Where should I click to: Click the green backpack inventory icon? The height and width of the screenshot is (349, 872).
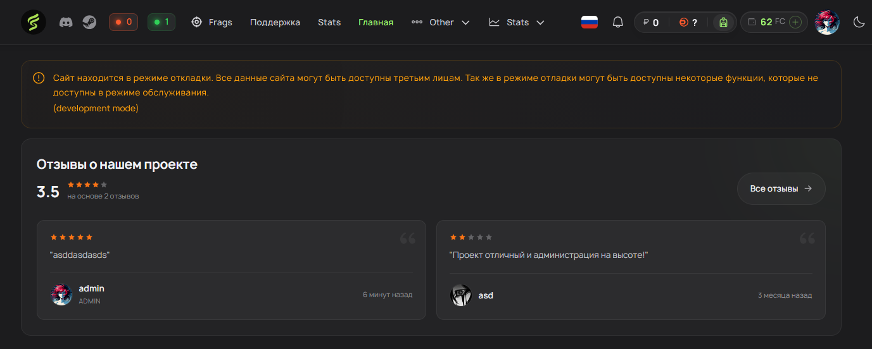point(724,22)
